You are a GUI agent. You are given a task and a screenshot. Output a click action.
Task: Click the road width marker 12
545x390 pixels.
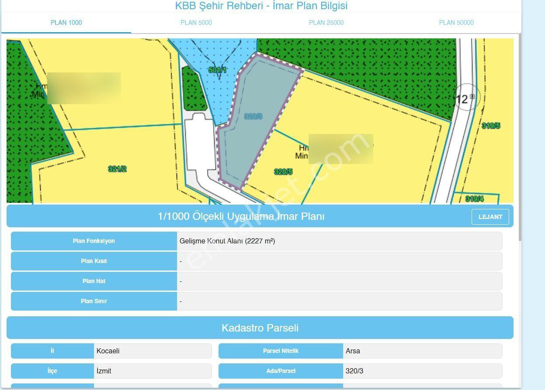(x=466, y=98)
